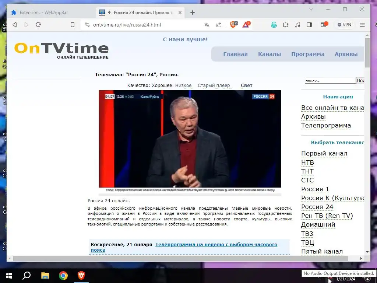Select СТС channel
The width and height of the screenshot is (377, 283).
point(307,181)
